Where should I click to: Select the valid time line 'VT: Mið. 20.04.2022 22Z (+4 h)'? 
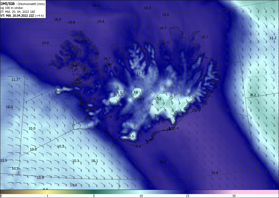pyautogui.click(x=22, y=16)
